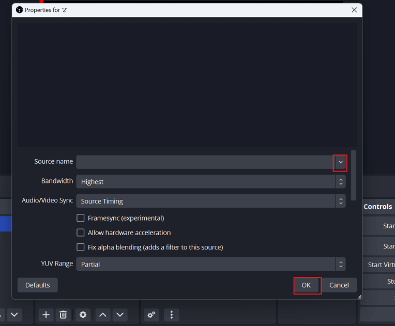The image size is (395, 326).
Task: Close the Properties dialog with X
Action: [x=354, y=10]
